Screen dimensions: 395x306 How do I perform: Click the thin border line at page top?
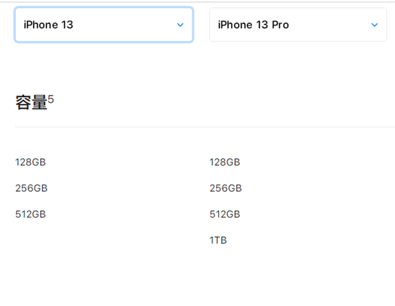click(197, 1)
